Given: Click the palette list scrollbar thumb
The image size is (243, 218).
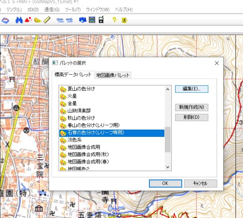Looking at the screenshot, I should 168,139.
